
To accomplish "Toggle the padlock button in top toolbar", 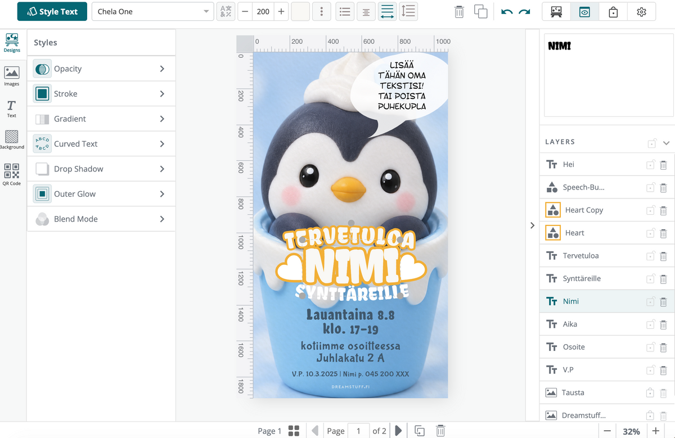I will [613, 12].
